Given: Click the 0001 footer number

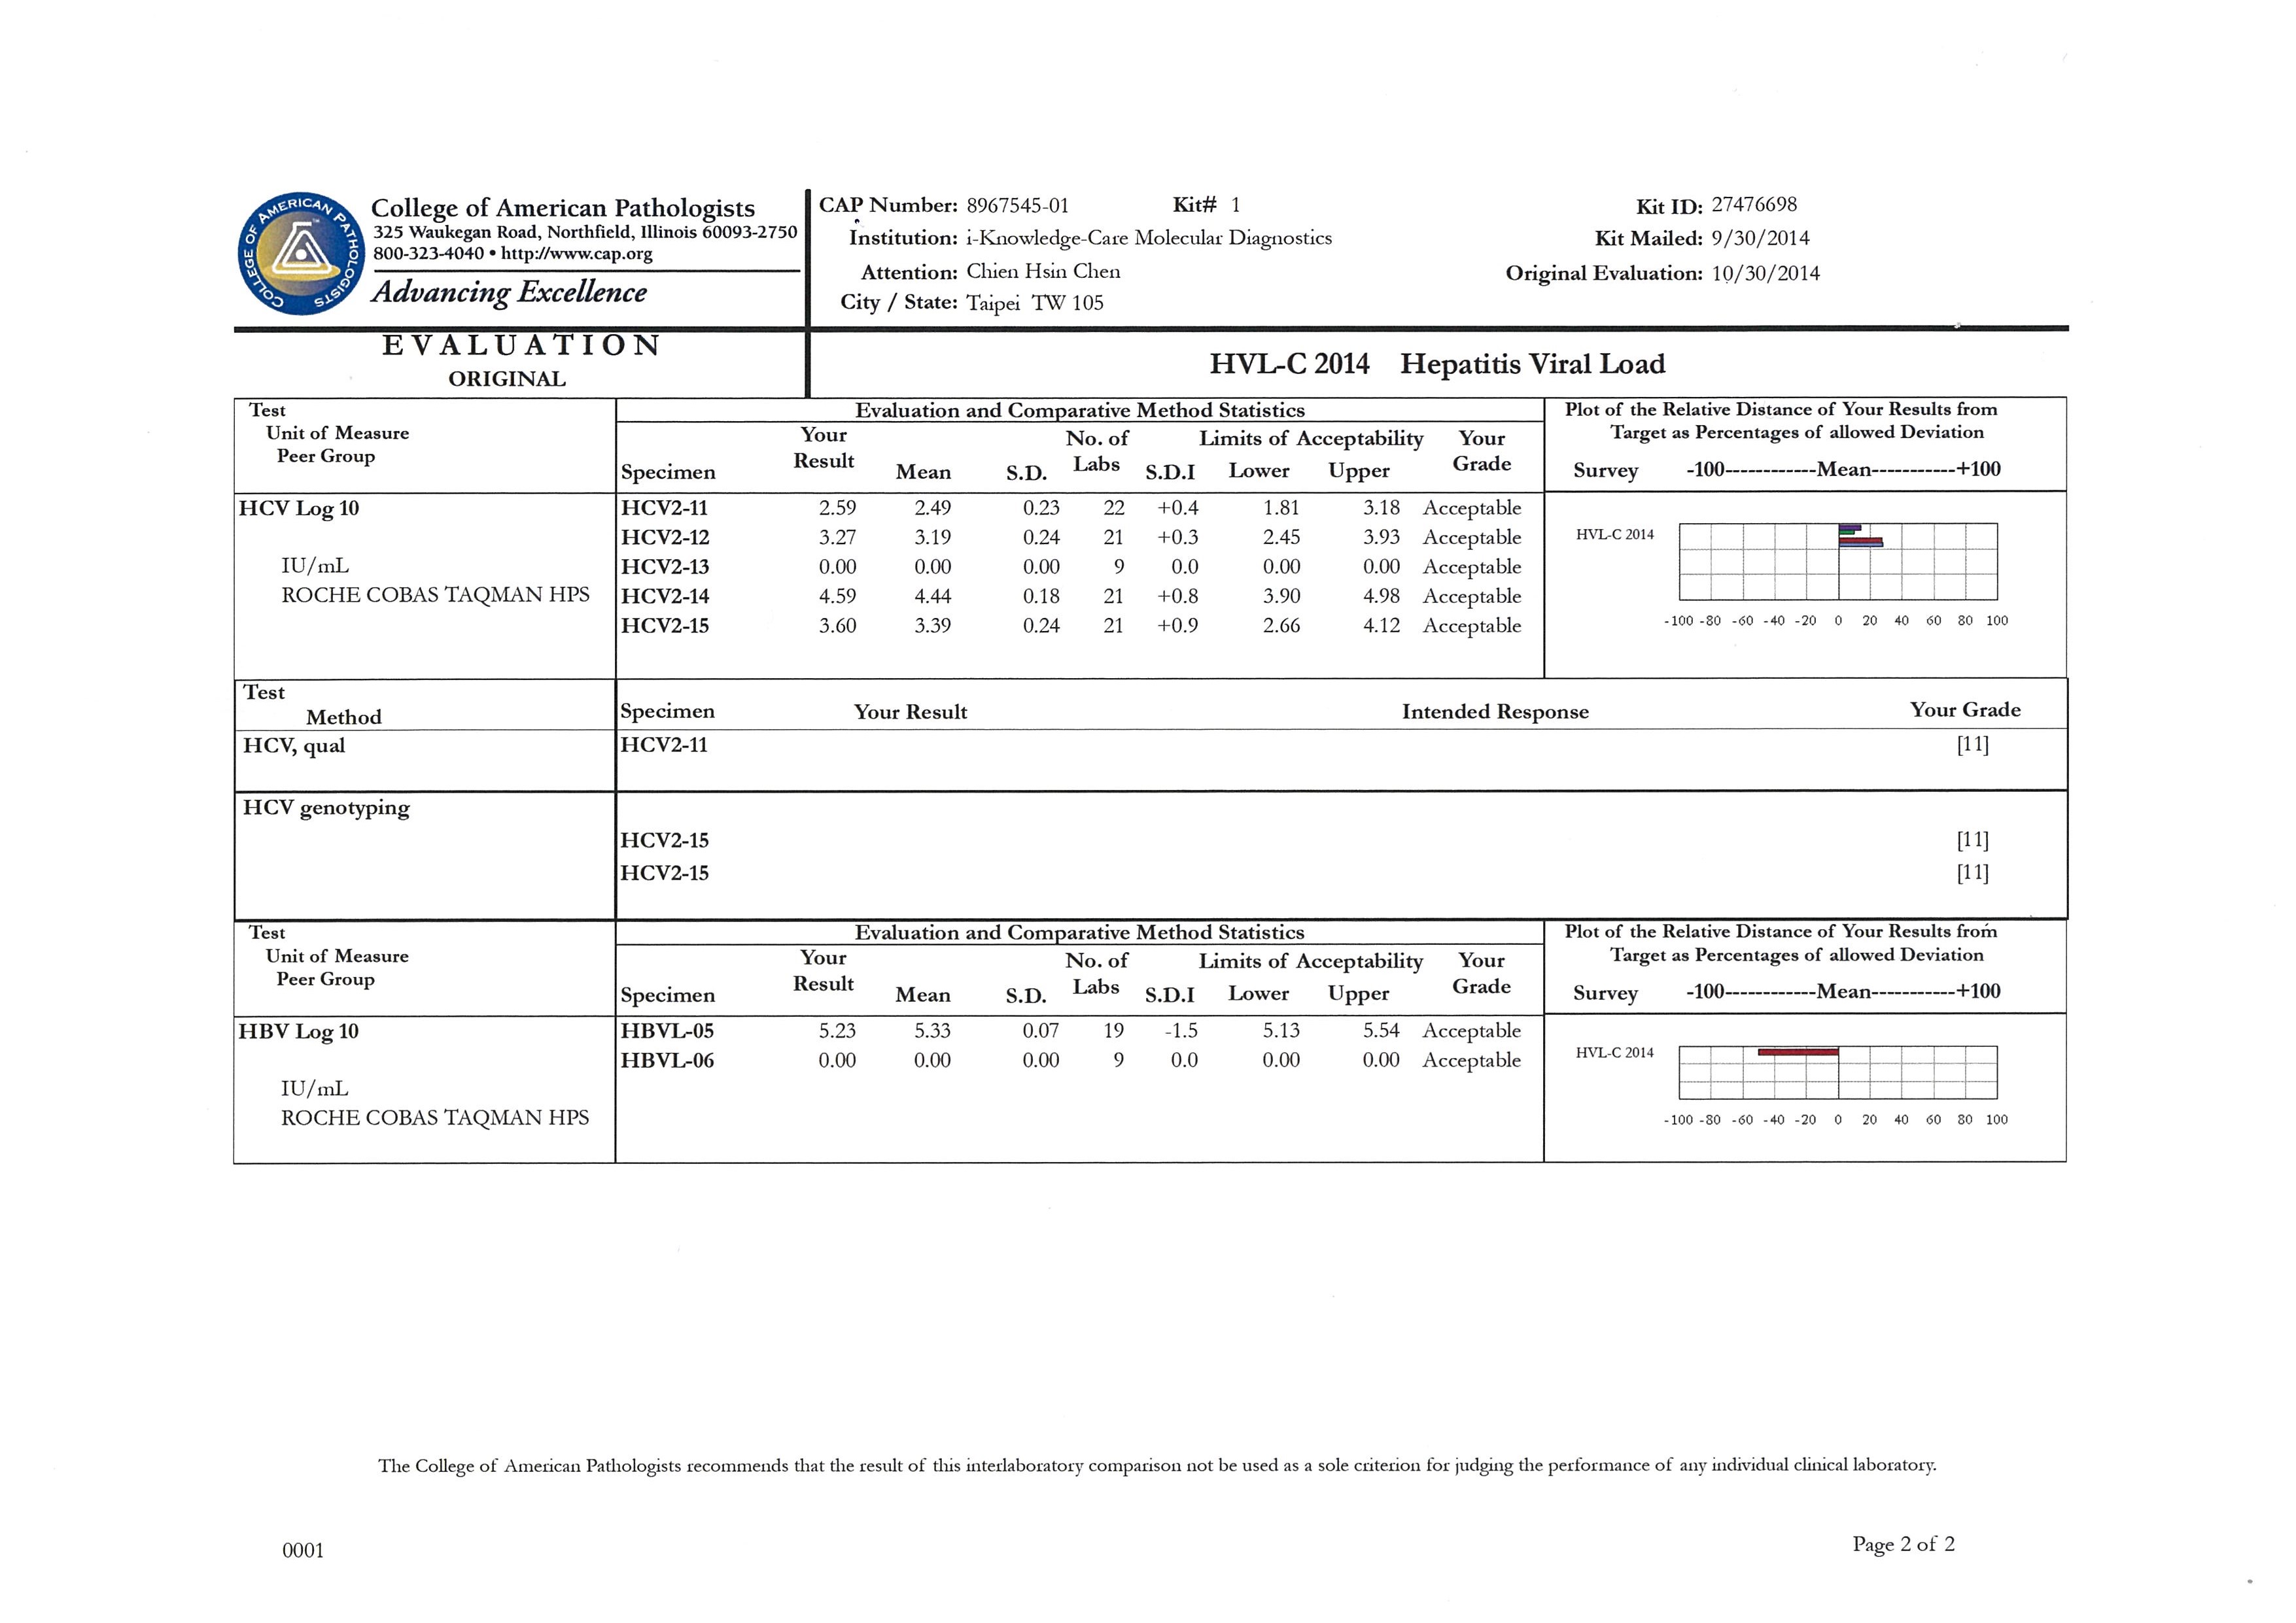Looking at the screenshot, I should [x=303, y=1550].
